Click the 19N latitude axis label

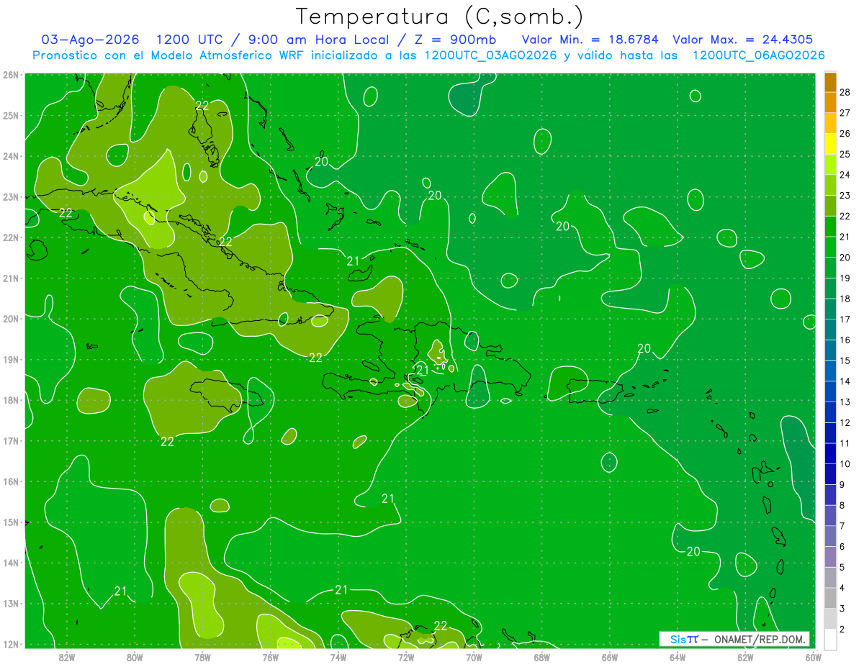[11, 359]
